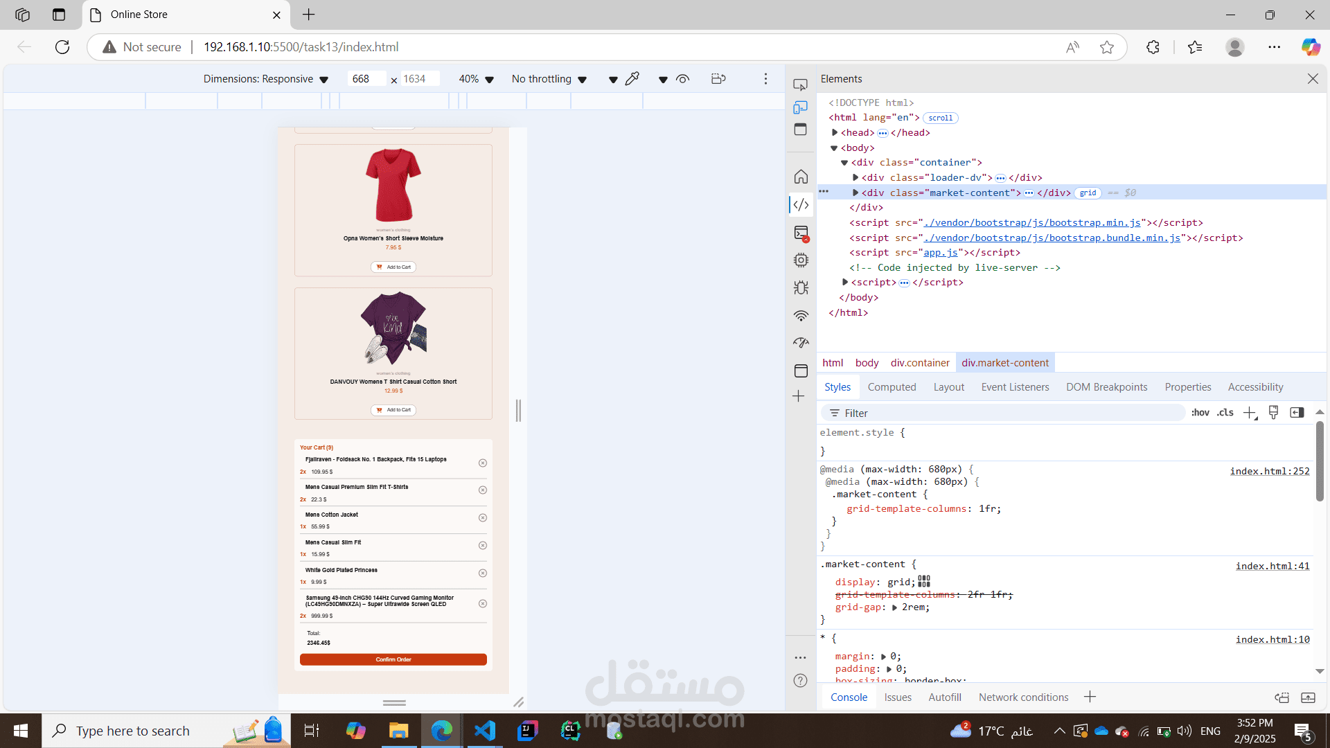Open the Welcome home icon in DevTools sidebar
Screen dimensions: 1330x748
[801, 177]
